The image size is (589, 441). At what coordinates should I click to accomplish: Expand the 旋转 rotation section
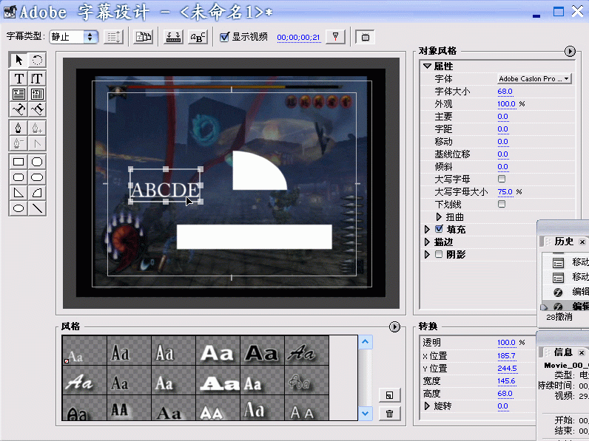pyautogui.click(x=427, y=406)
